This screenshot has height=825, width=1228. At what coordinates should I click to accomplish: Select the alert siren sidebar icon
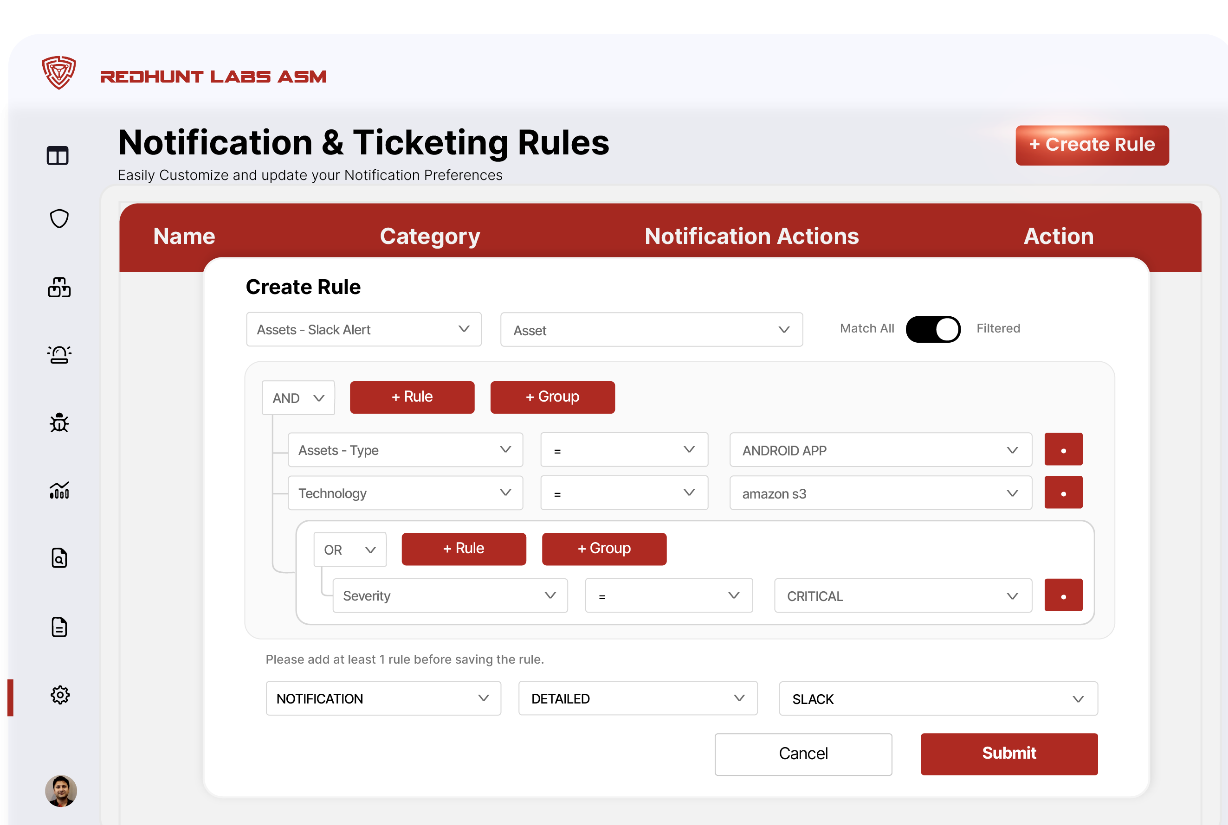click(x=59, y=355)
